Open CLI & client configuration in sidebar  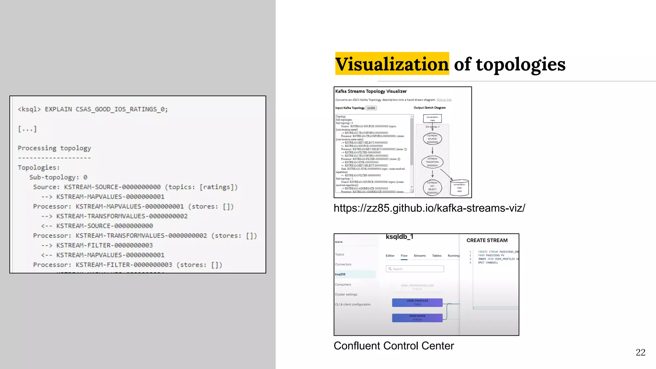(353, 304)
